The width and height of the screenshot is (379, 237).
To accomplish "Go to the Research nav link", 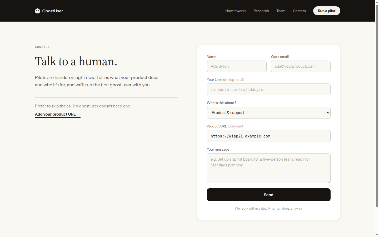I will (x=261, y=11).
